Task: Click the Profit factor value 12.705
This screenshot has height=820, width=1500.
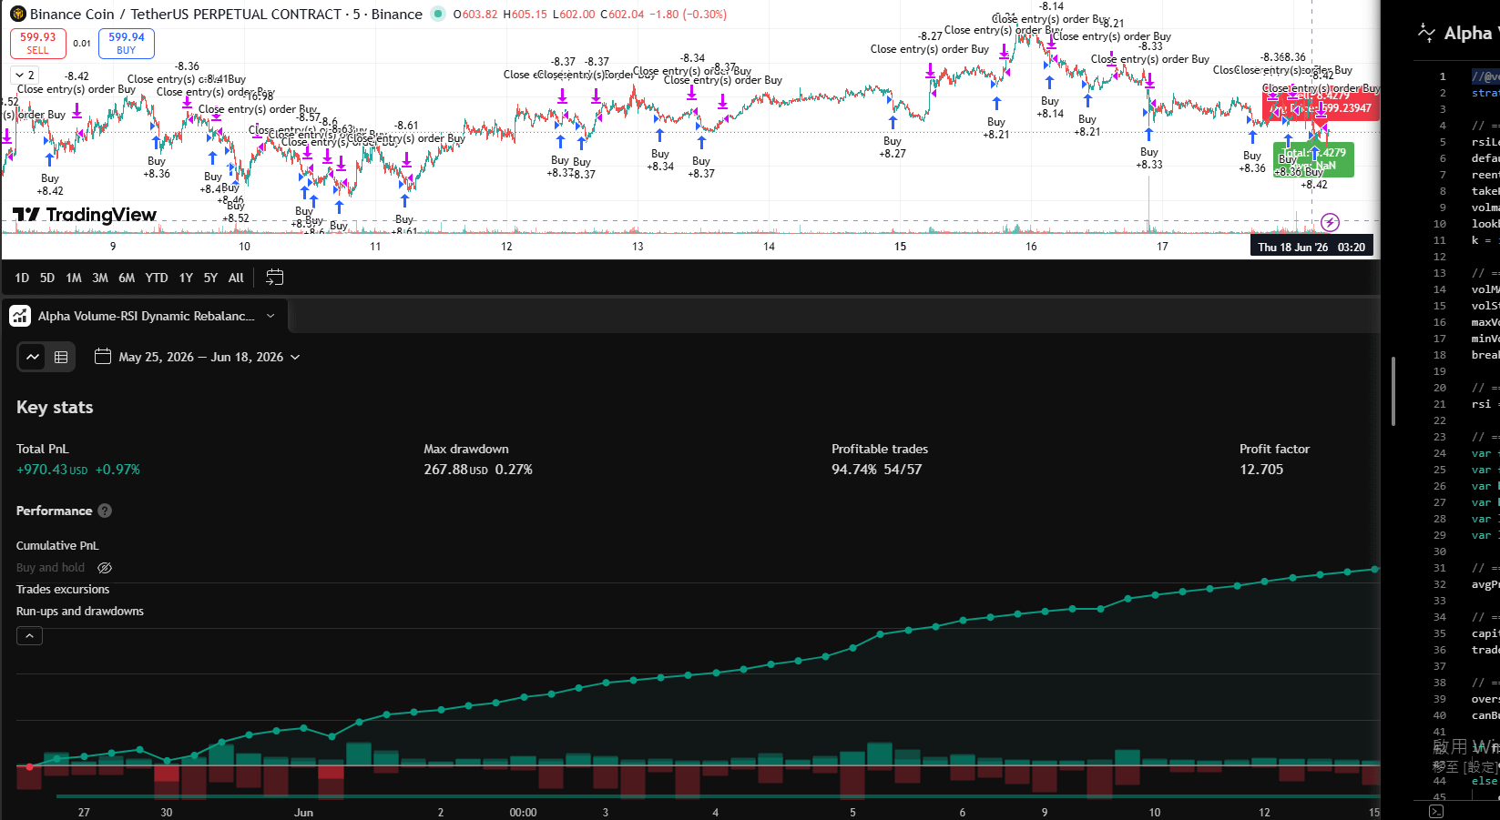Action: (1261, 470)
